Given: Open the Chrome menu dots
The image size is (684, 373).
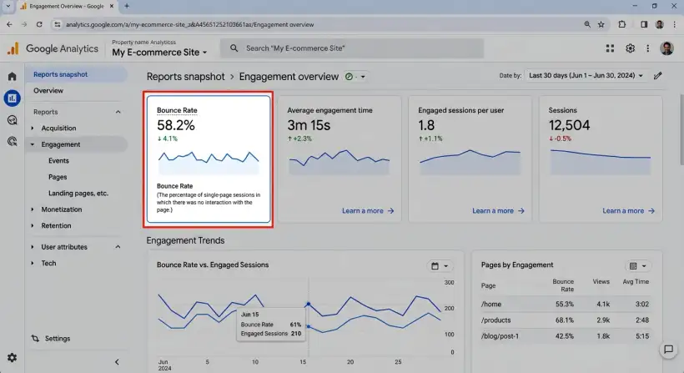Looking at the screenshot, I should (674, 24).
